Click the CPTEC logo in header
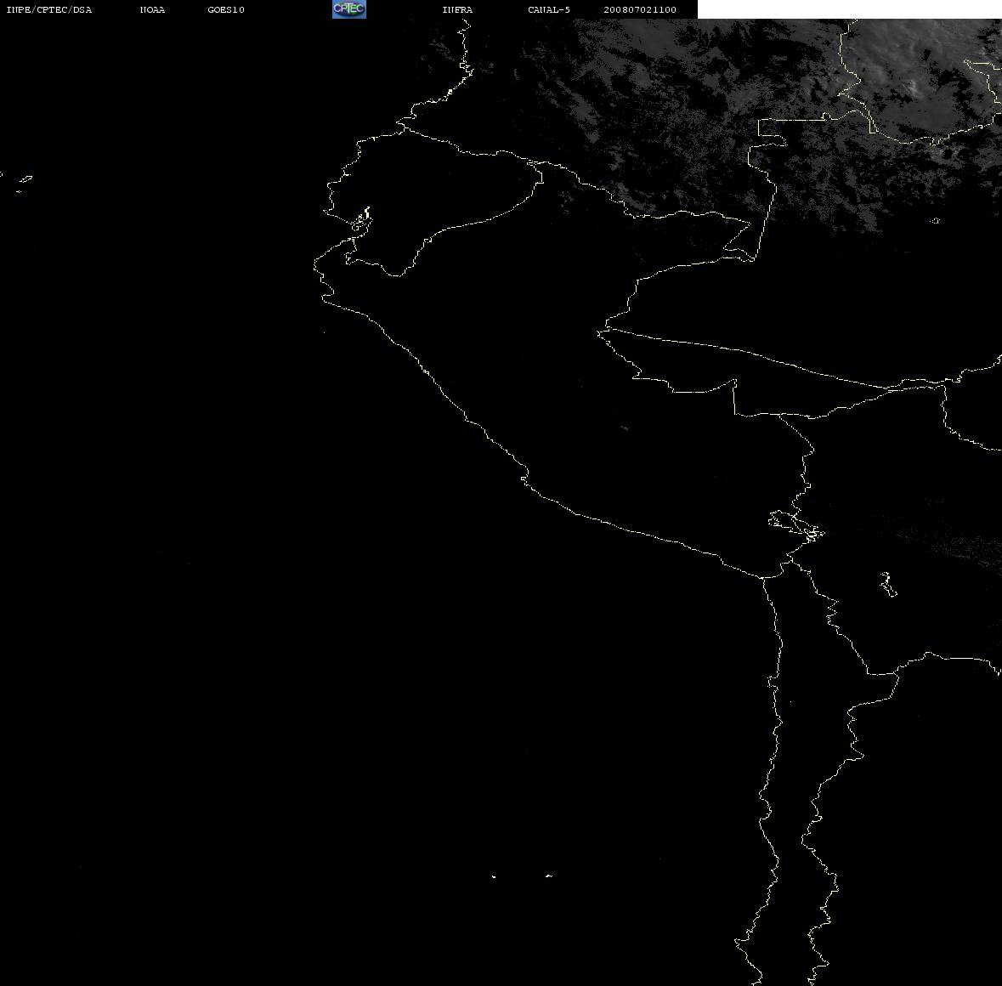 [x=349, y=9]
